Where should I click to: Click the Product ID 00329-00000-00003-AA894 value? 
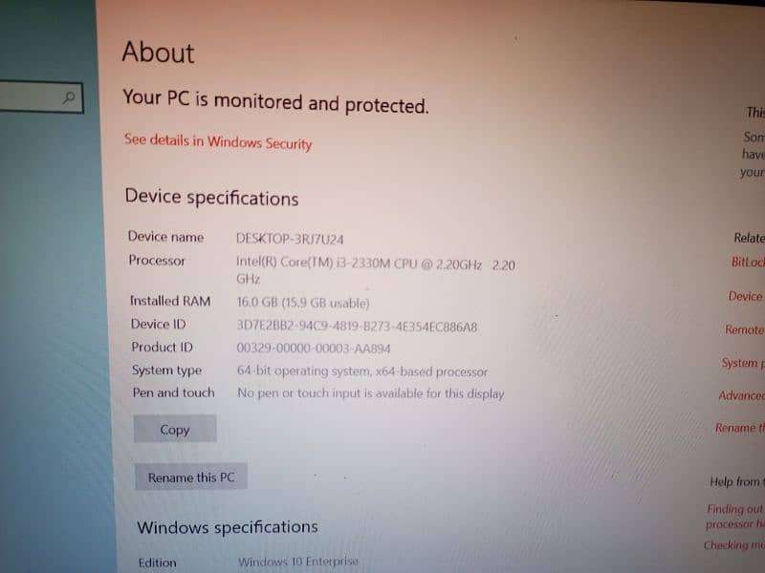point(314,349)
